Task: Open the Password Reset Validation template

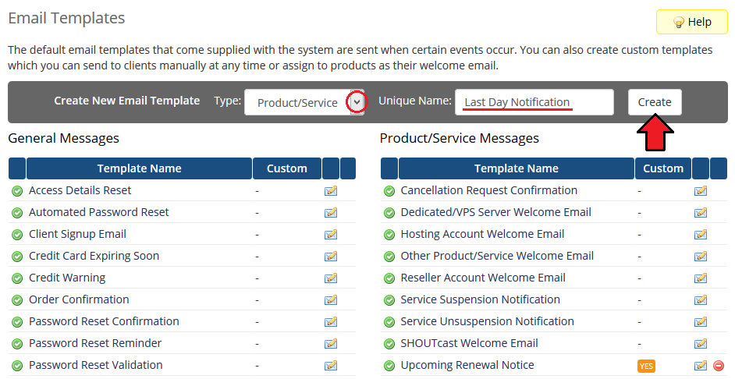Action: coord(96,365)
